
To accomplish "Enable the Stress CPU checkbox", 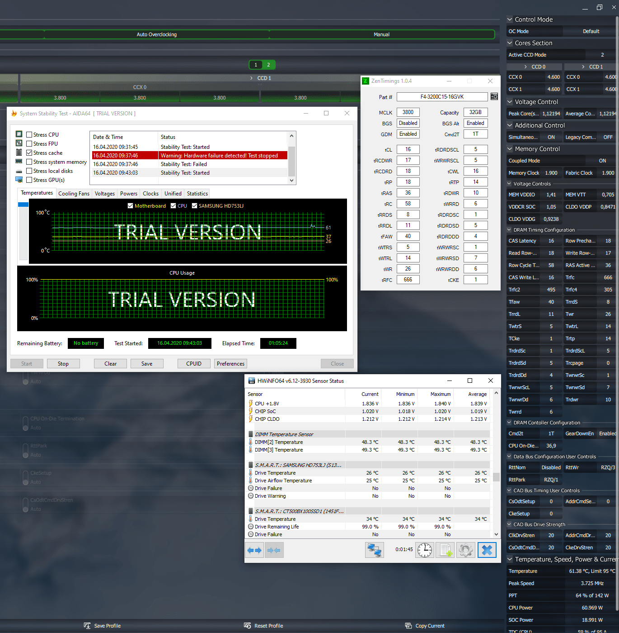I will 29,135.
